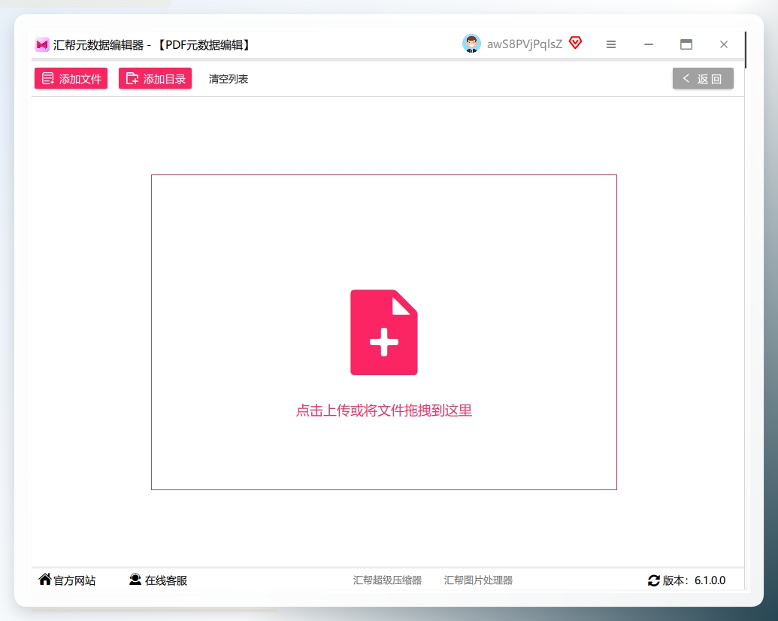Maximize the application window
778x621 pixels.
point(686,44)
